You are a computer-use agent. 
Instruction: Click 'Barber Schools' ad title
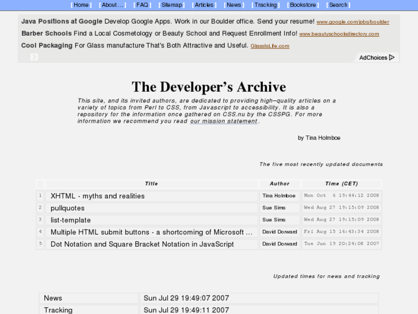pos(47,33)
